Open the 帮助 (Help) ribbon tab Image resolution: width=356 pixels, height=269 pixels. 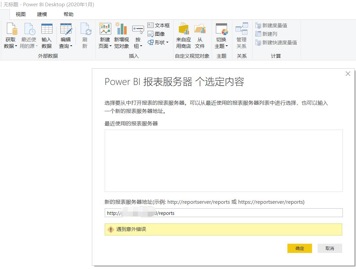pyautogui.click(x=68, y=14)
